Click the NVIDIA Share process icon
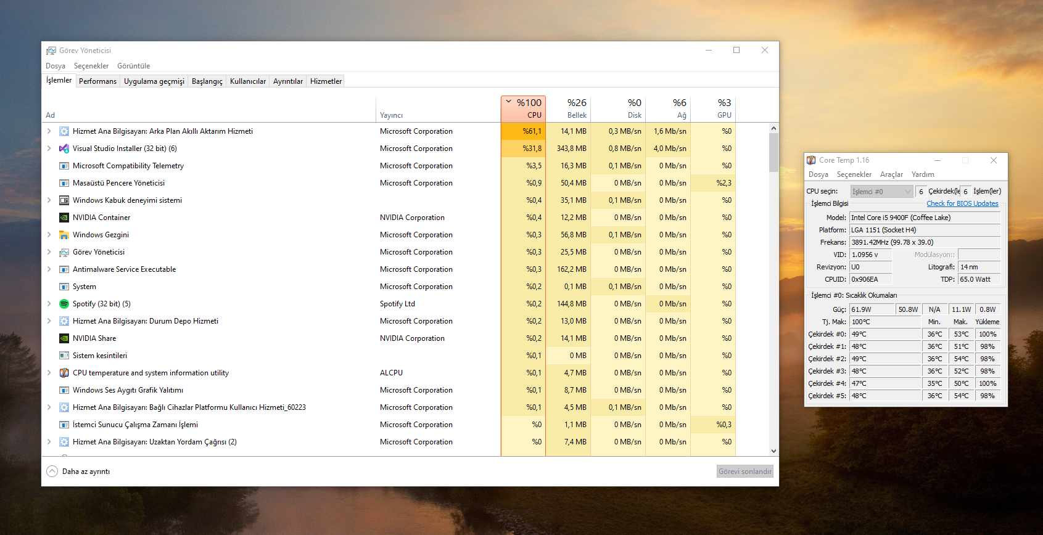The width and height of the screenshot is (1043, 535). [x=64, y=338]
